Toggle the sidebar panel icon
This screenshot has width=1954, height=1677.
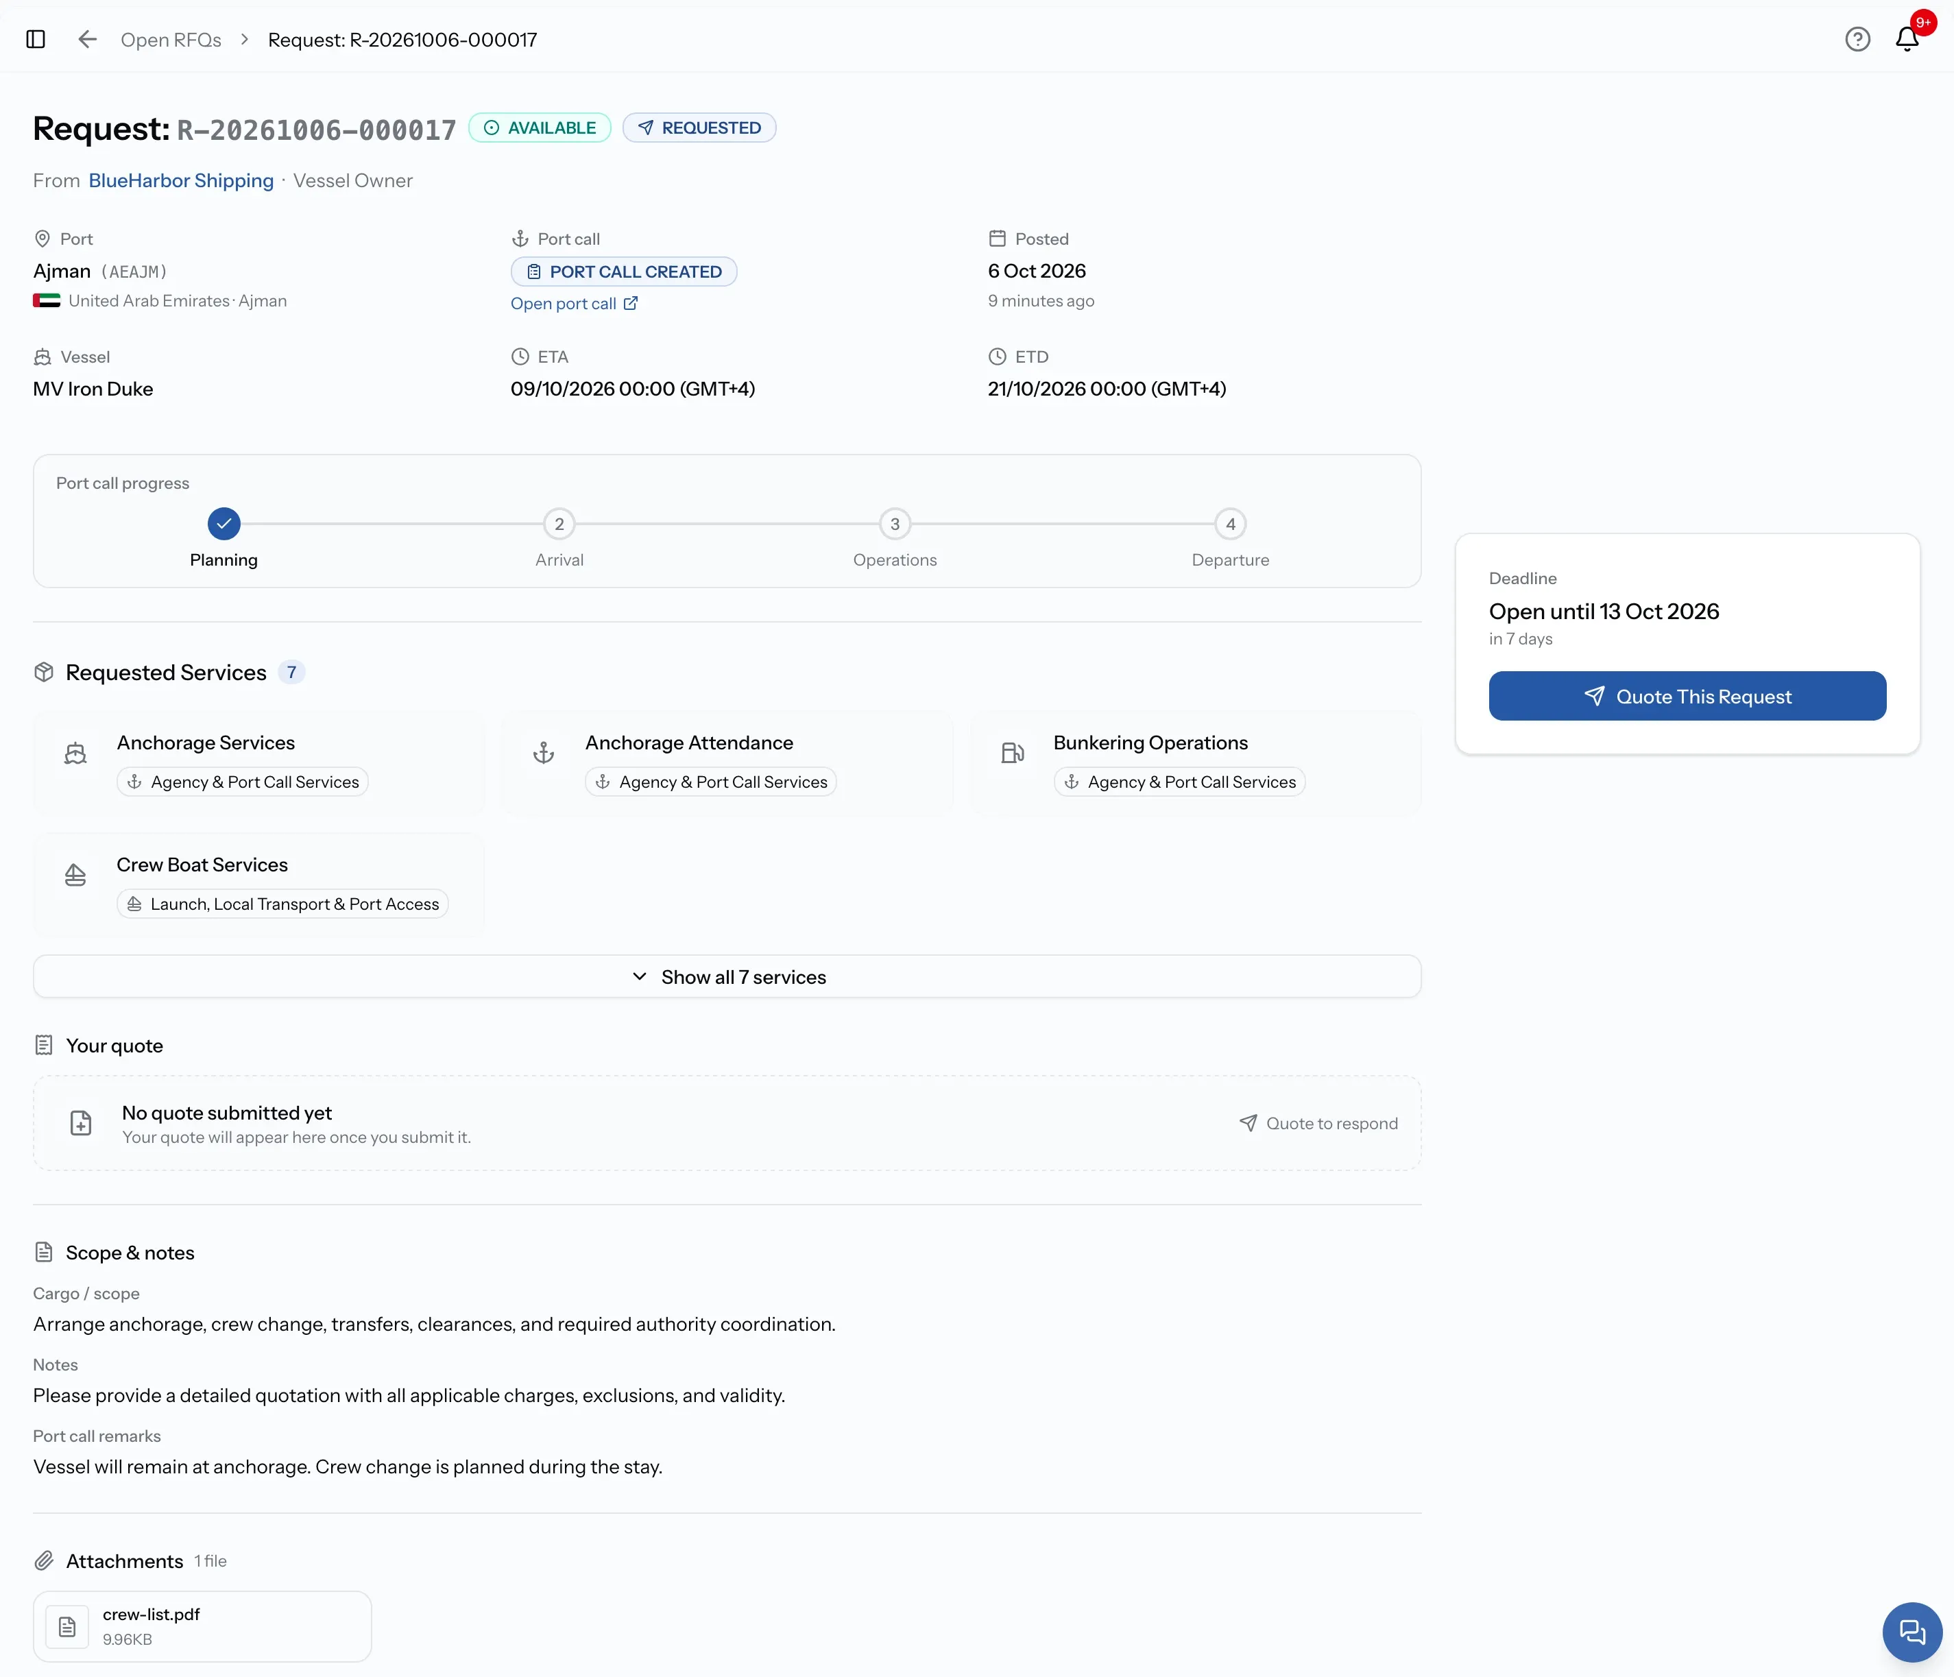[36, 38]
